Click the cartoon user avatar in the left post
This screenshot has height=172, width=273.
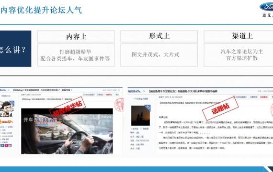7,109
